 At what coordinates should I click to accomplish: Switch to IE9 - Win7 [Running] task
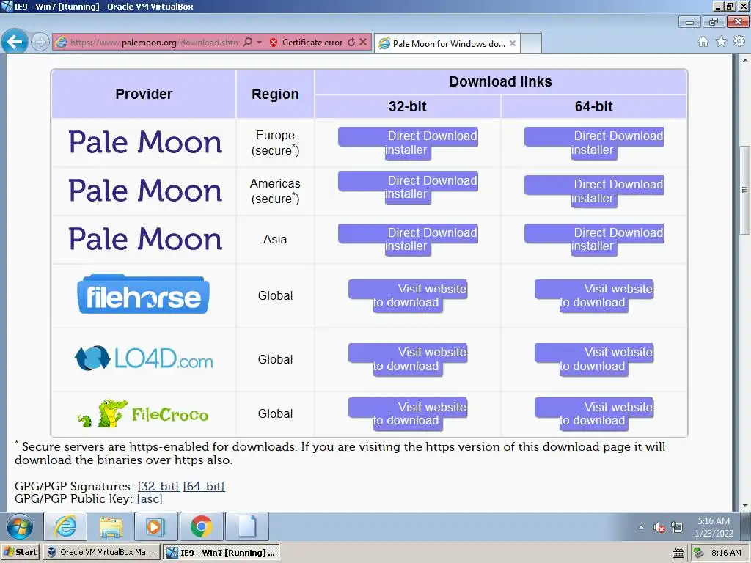pos(221,553)
